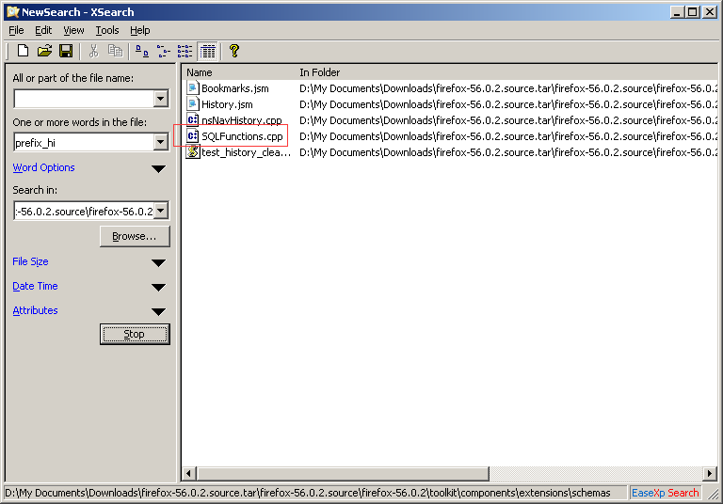Click the horizontal scrollbar thumb

(343, 473)
